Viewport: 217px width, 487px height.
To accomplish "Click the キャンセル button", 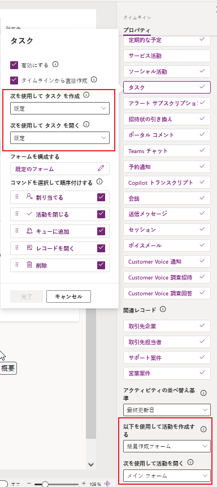I will pyautogui.click(x=69, y=297).
